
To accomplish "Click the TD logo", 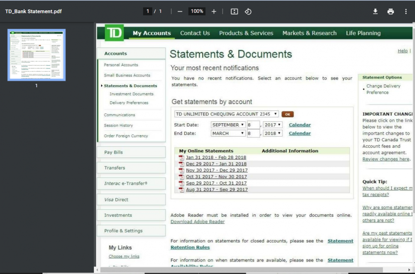I will tap(114, 33).
